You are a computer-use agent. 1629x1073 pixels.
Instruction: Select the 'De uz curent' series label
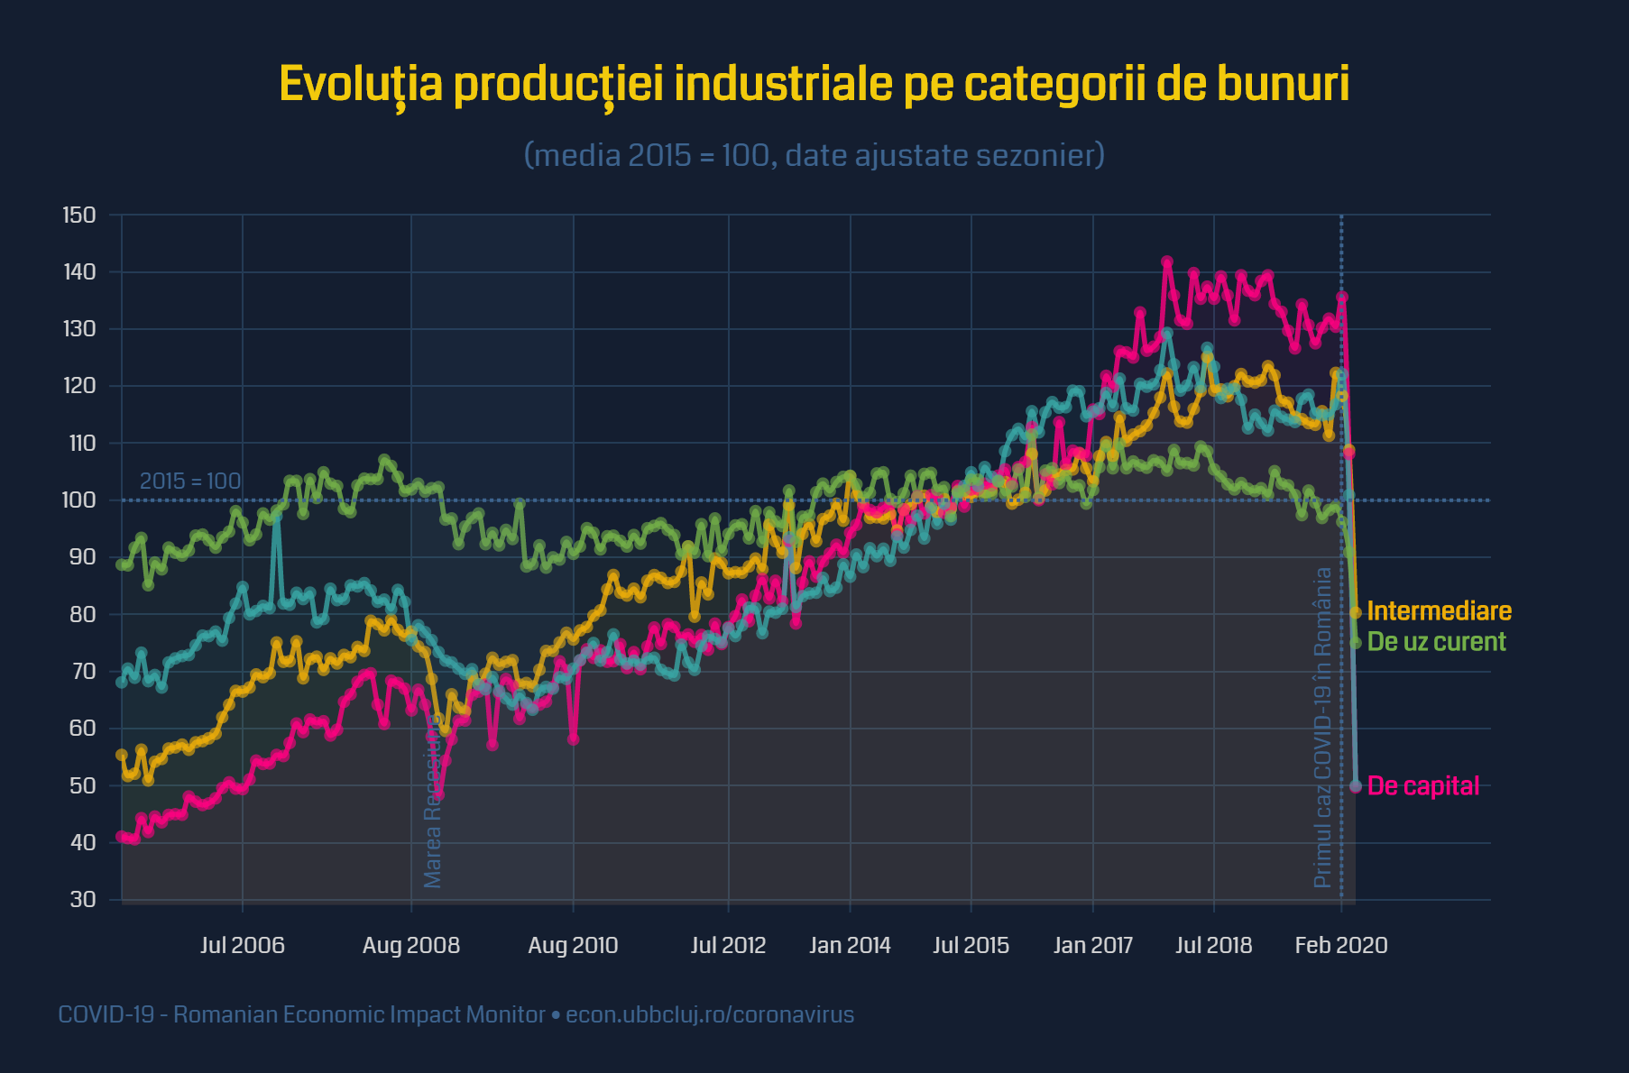pyautogui.click(x=1436, y=642)
